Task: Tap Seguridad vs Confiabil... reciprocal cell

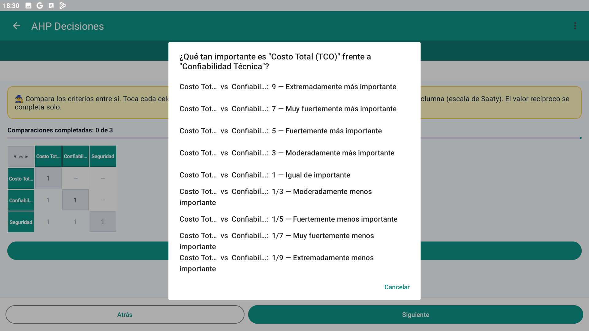Action: point(75,222)
